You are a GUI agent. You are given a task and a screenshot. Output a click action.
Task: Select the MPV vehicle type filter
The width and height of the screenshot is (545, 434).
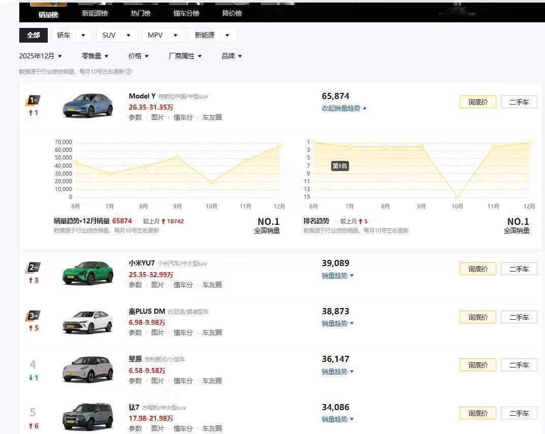[155, 35]
